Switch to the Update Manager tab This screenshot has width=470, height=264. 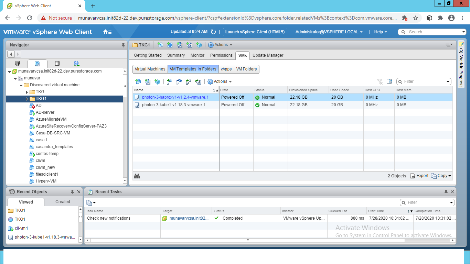click(268, 55)
